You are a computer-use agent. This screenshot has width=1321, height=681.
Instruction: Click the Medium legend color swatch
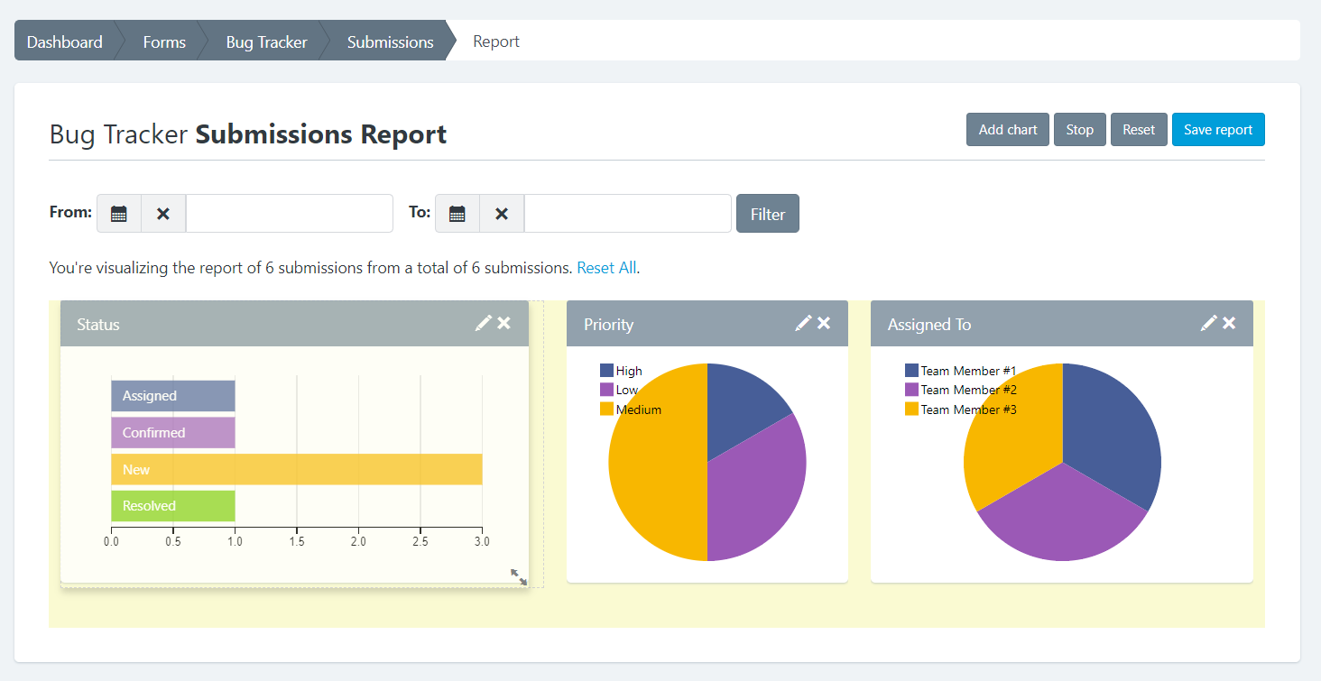(x=606, y=410)
